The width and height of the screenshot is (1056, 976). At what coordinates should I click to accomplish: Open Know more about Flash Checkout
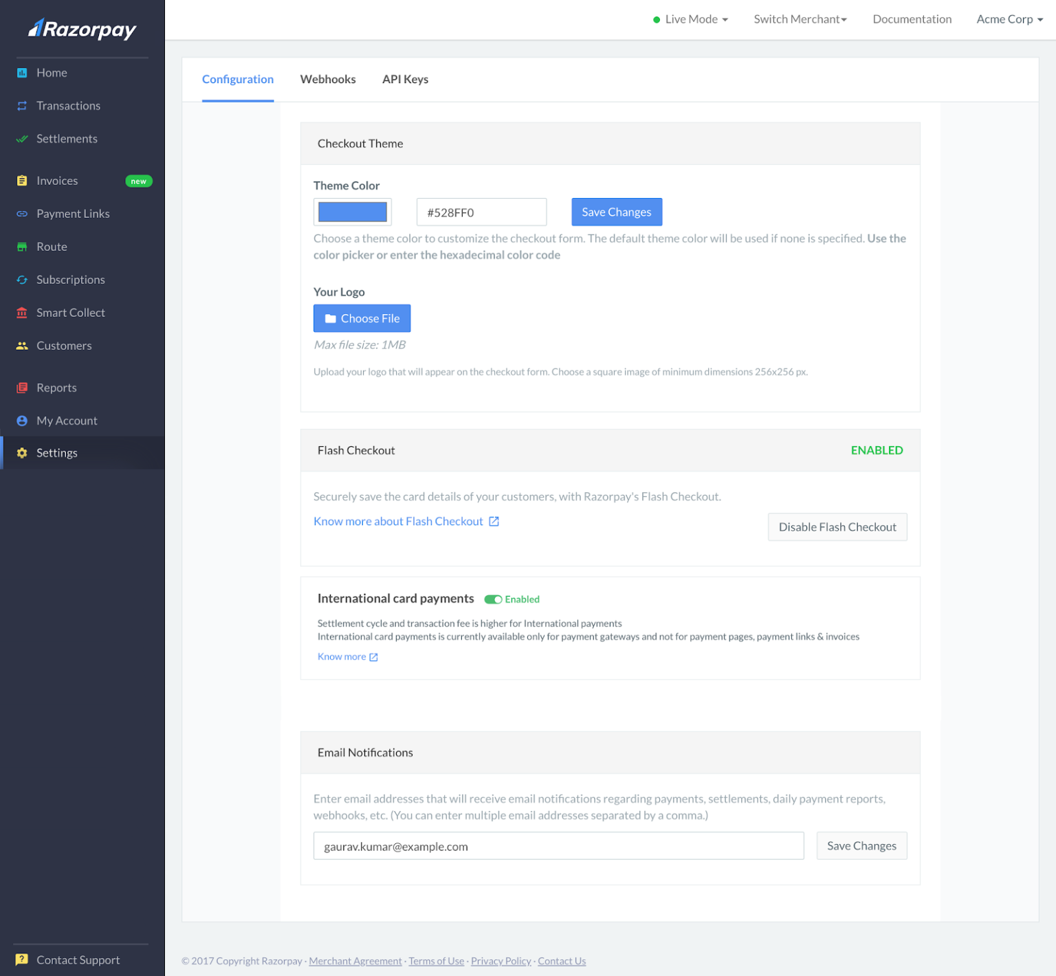tap(398, 521)
